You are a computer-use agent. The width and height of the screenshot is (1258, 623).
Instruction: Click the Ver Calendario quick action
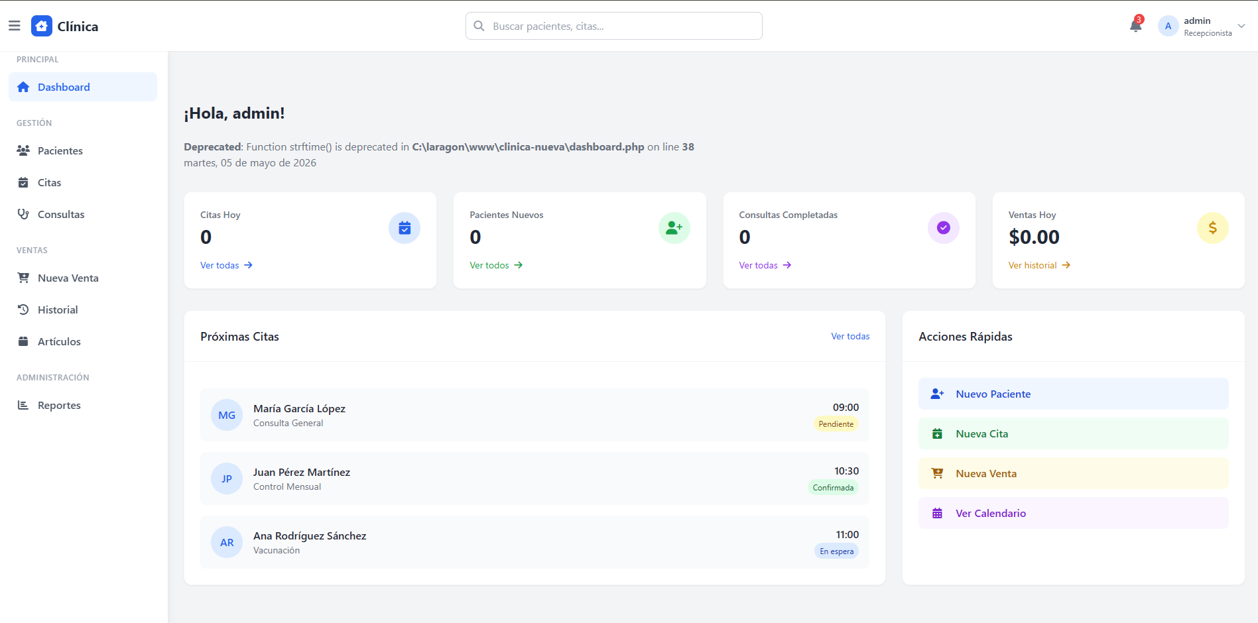tap(1073, 513)
